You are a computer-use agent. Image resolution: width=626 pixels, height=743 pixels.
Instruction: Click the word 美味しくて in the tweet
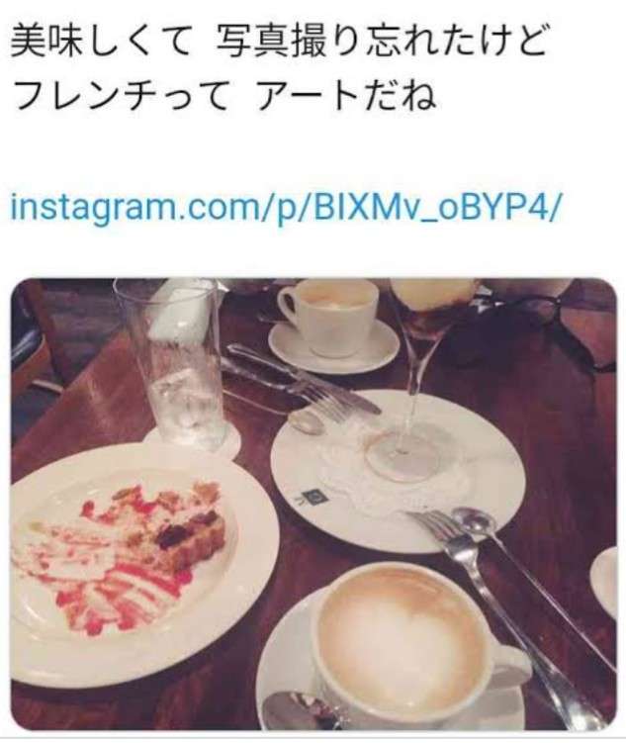click(x=100, y=42)
